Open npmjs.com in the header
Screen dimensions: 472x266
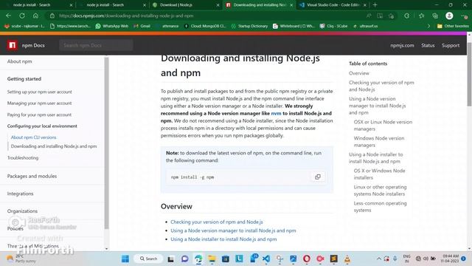tap(402, 45)
